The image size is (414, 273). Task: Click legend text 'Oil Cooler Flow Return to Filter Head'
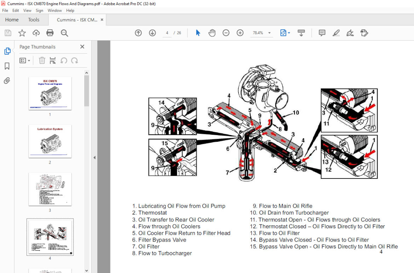click(x=184, y=233)
